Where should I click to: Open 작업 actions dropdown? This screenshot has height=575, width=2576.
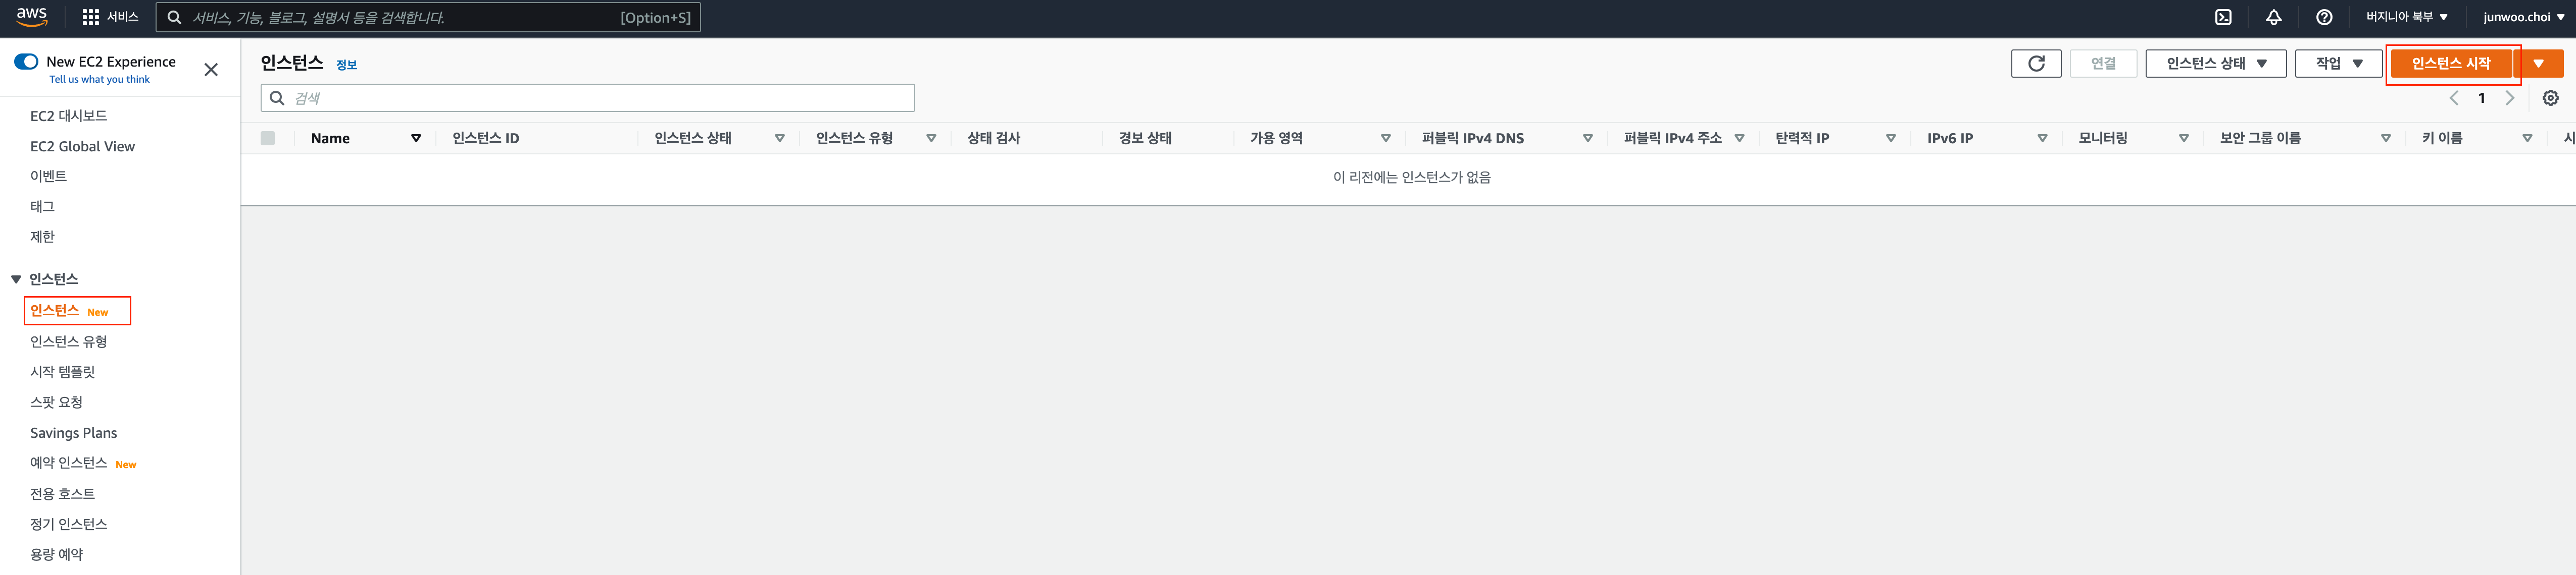2339,63
